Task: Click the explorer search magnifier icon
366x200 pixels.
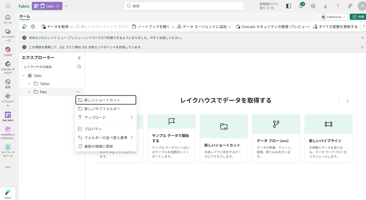Action: 79,67
